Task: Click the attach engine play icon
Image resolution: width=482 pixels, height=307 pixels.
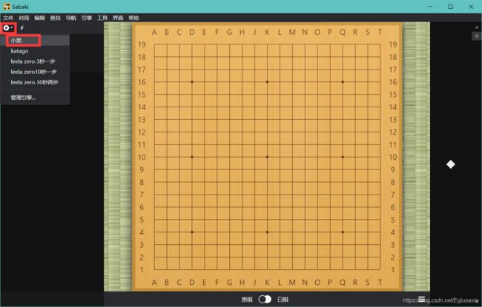Action: tap(7, 27)
